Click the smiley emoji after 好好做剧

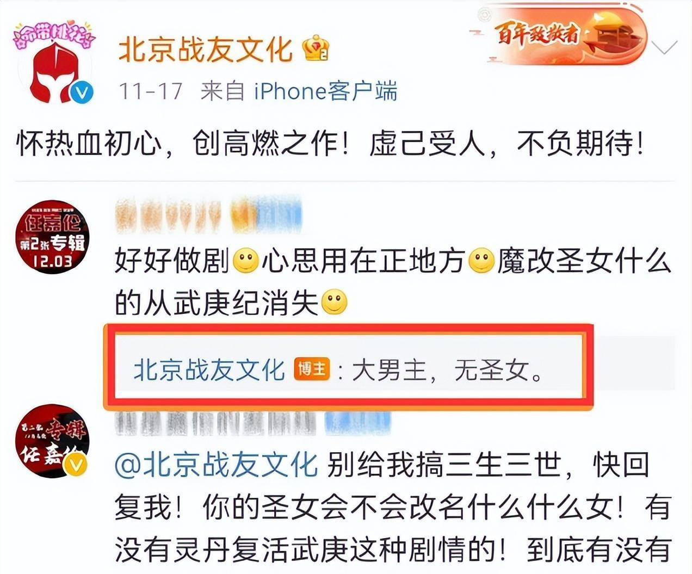click(245, 261)
